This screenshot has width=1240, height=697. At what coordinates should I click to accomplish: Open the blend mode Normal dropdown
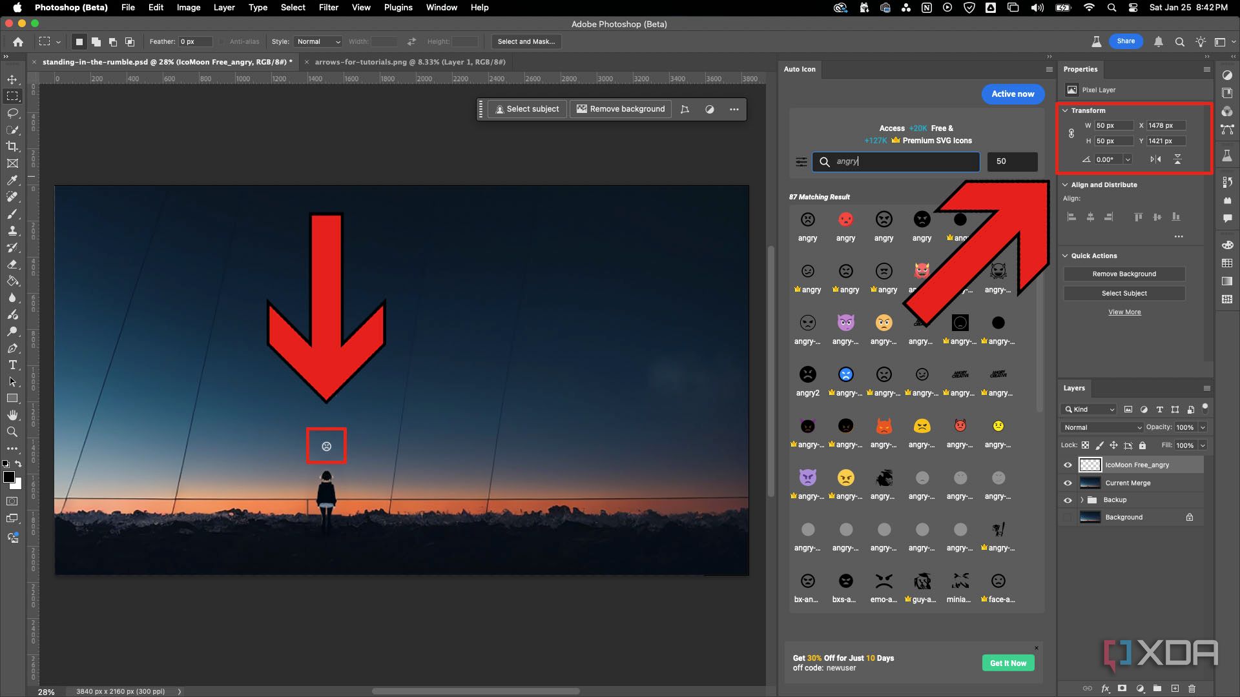1102,427
